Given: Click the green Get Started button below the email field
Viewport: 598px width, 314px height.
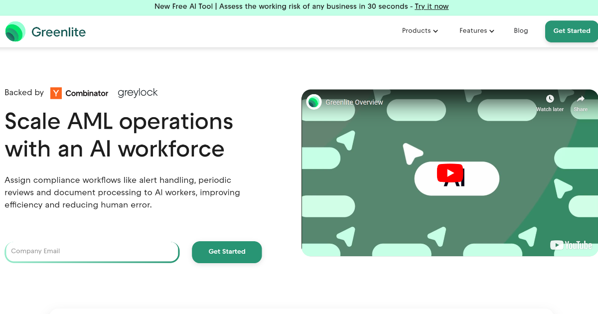Looking at the screenshot, I should [227, 252].
